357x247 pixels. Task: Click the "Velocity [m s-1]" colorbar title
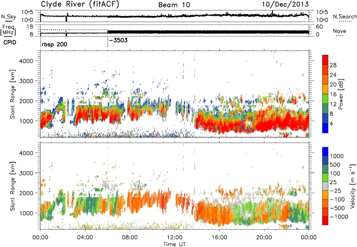(x=353, y=186)
